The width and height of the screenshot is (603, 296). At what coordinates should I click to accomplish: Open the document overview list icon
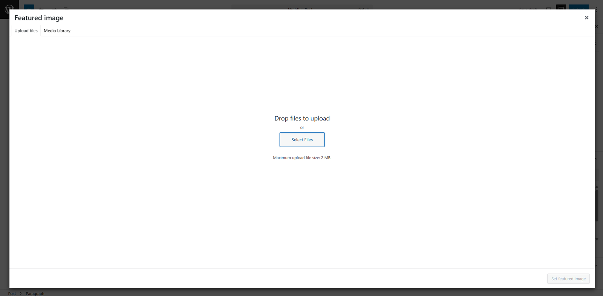pos(66,8)
